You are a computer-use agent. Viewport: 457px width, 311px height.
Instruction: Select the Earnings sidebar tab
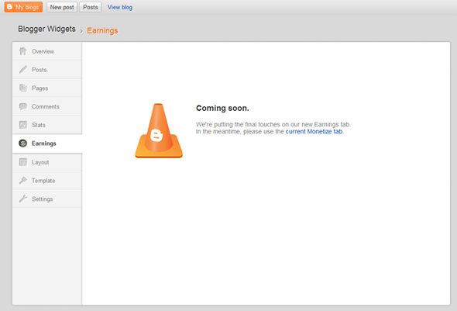click(x=47, y=143)
